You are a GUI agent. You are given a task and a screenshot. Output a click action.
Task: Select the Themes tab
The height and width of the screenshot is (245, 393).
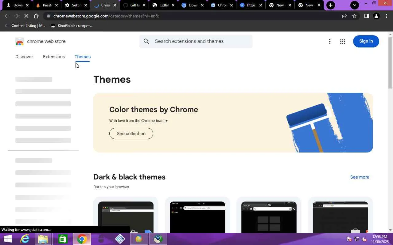[x=83, y=57]
